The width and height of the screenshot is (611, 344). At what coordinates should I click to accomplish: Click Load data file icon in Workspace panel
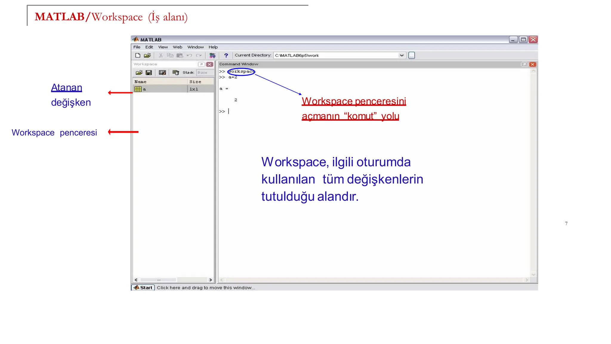[139, 73]
